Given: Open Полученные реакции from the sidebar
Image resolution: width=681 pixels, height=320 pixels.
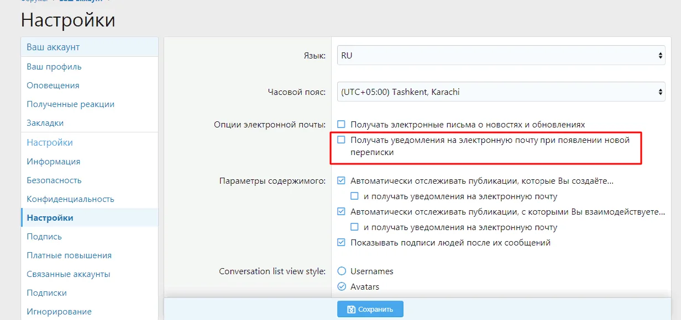Looking at the screenshot, I should point(70,104).
